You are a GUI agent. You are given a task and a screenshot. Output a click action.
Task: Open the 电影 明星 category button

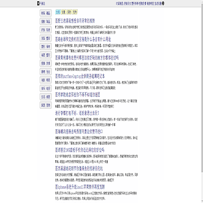[x=46, y=80]
